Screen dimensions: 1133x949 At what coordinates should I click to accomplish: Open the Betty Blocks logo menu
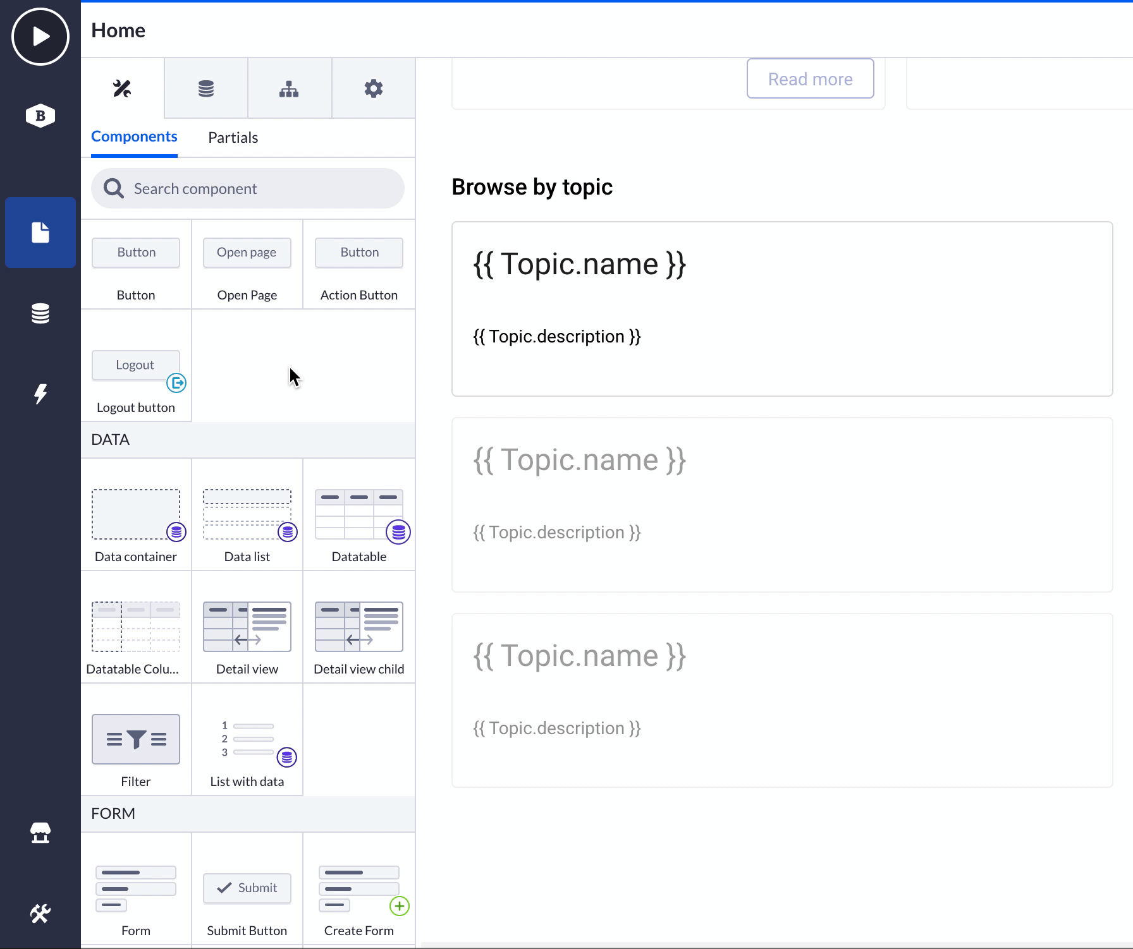[40, 116]
